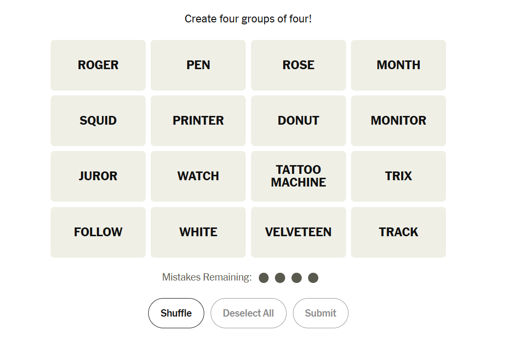The width and height of the screenshot is (505, 357).
Task: Toggle the TRACK word tile
Action: pos(398,232)
